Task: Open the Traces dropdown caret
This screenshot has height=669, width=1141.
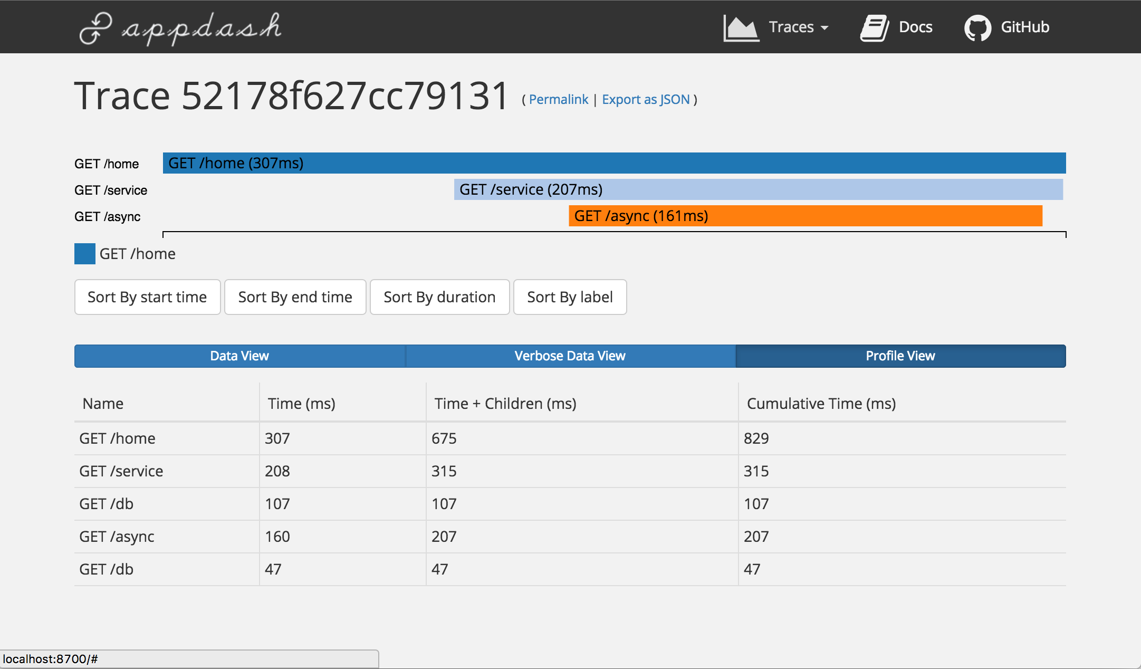Action: 824,28
